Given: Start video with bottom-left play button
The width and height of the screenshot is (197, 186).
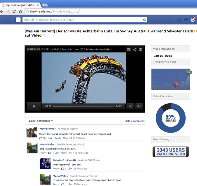Looking at the screenshot, I should click(34, 106).
